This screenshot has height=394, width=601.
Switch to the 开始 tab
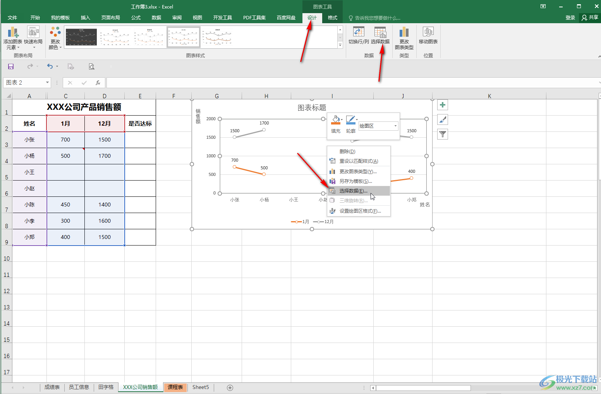(35, 18)
